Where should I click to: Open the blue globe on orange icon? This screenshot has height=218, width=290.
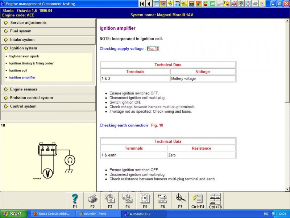coord(163,4)
